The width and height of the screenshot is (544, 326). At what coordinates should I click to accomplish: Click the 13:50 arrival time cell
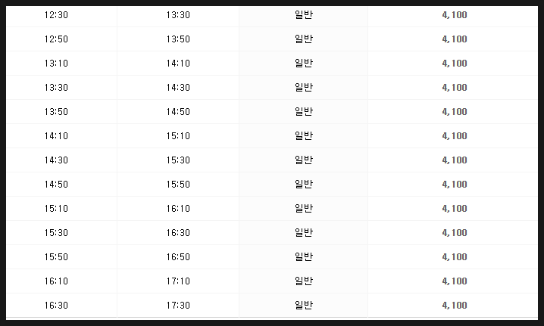pos(178,39)
